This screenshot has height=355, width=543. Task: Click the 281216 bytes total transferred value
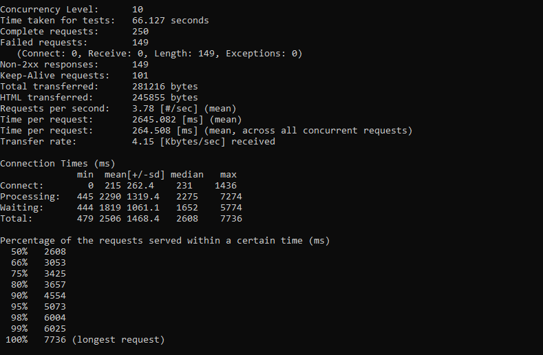[x=165, y=87]
